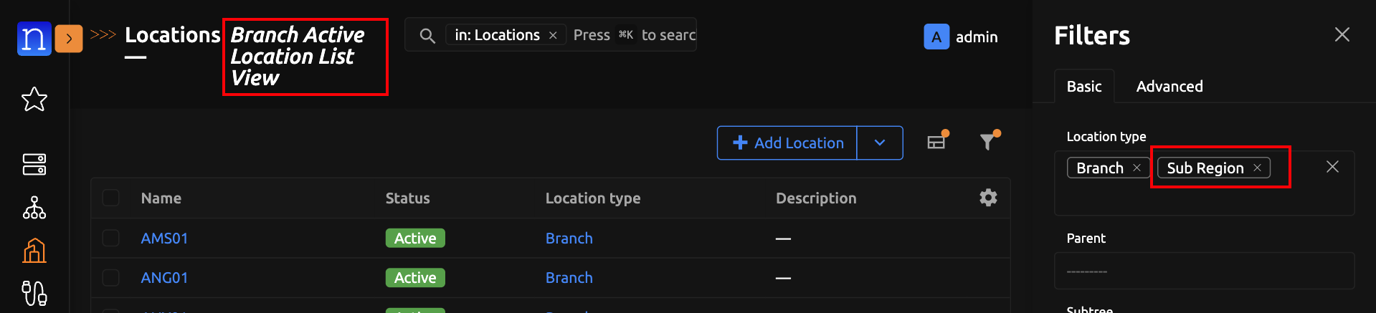The width and height of the screenshot is (1376, 313).
Task: Open the Devices server icon in sidebar
Action: point(34,164)
